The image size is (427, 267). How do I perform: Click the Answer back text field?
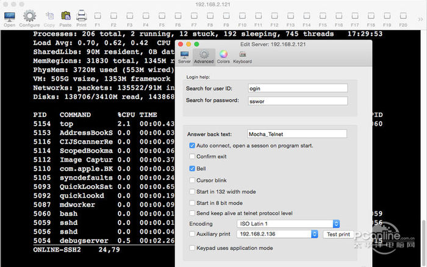tap(296, 134)
